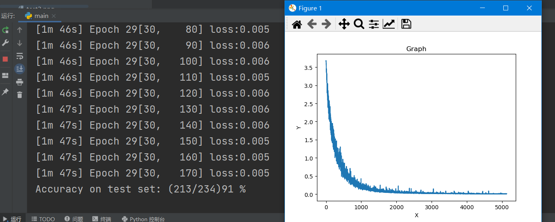Go forward to next plot view
The image size is (555, 222).
pos(327,24)
